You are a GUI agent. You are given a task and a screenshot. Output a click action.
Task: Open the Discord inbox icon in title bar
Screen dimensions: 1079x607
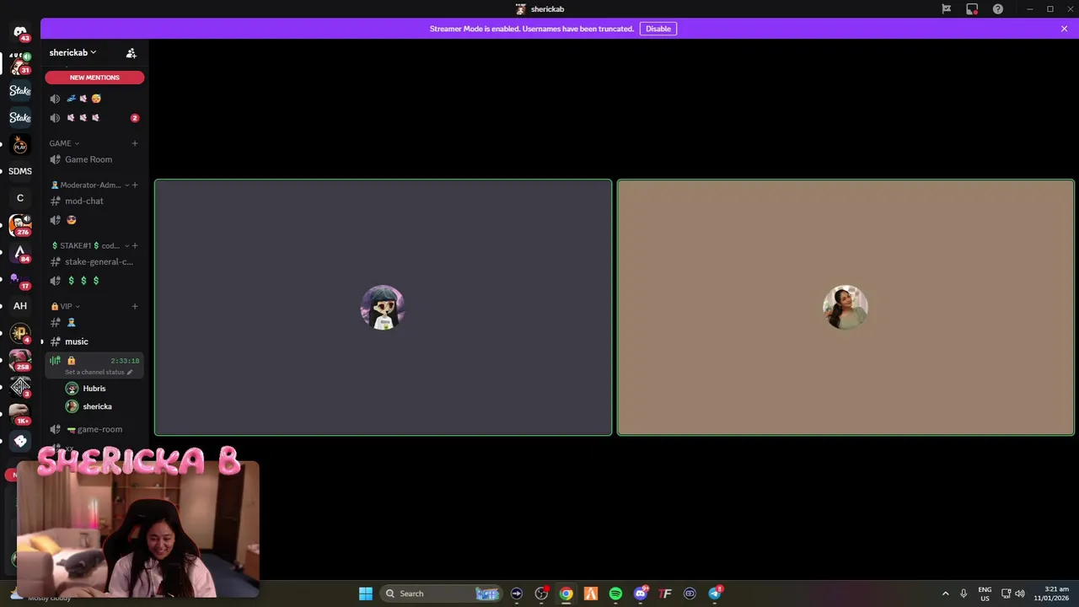tap(972, 9)
